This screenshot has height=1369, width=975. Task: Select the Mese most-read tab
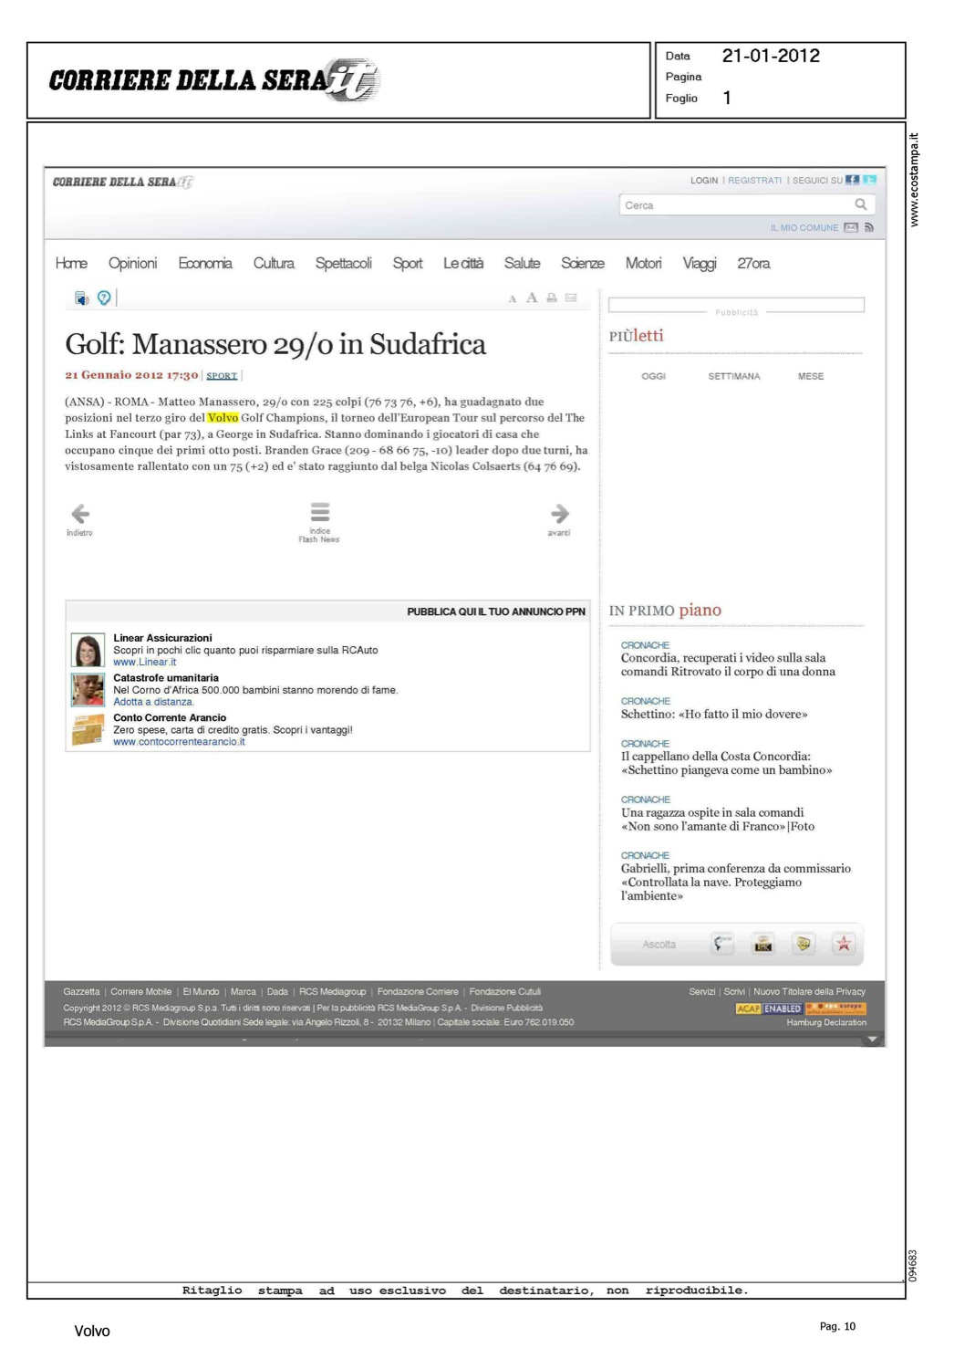(x=810, y=376)
